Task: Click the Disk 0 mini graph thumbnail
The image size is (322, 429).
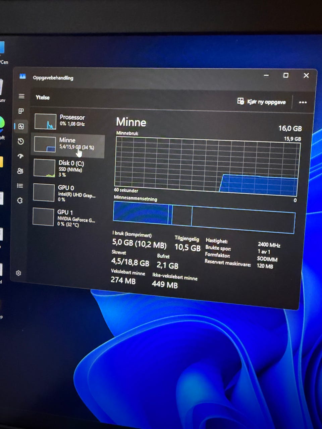Action: [x=44, y=168]
